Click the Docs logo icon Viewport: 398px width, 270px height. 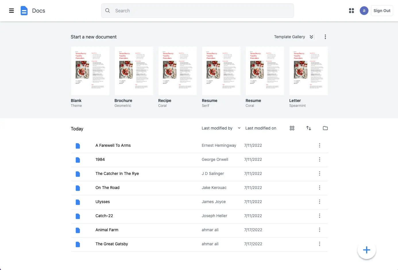[x=24, y=11]
